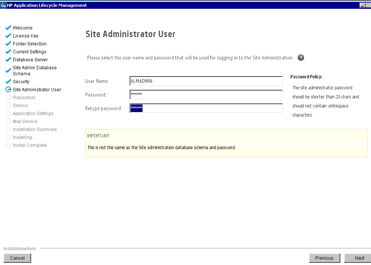This screenshot has height=265, width=371.
Task: Click the IMPORTANT! notice heading
Action: point(98,136)
